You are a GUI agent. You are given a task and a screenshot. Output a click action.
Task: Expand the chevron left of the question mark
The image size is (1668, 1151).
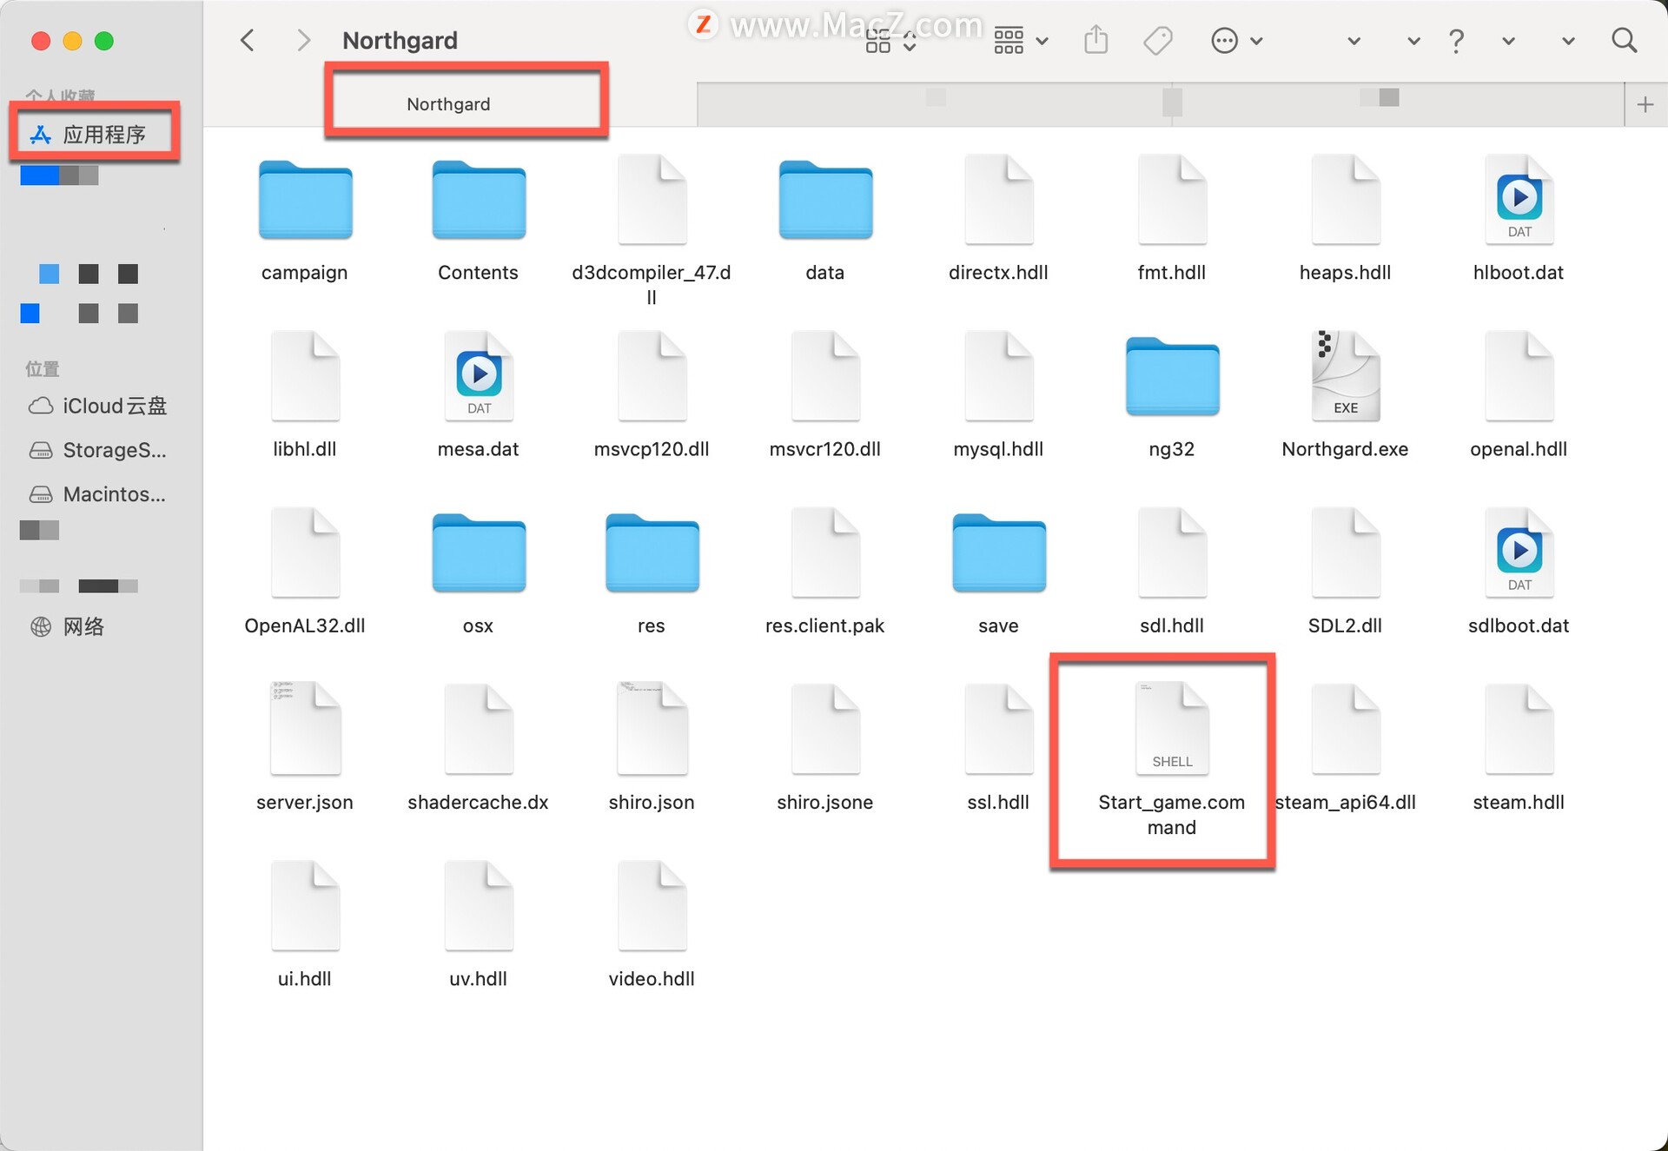pos(1413,41)
